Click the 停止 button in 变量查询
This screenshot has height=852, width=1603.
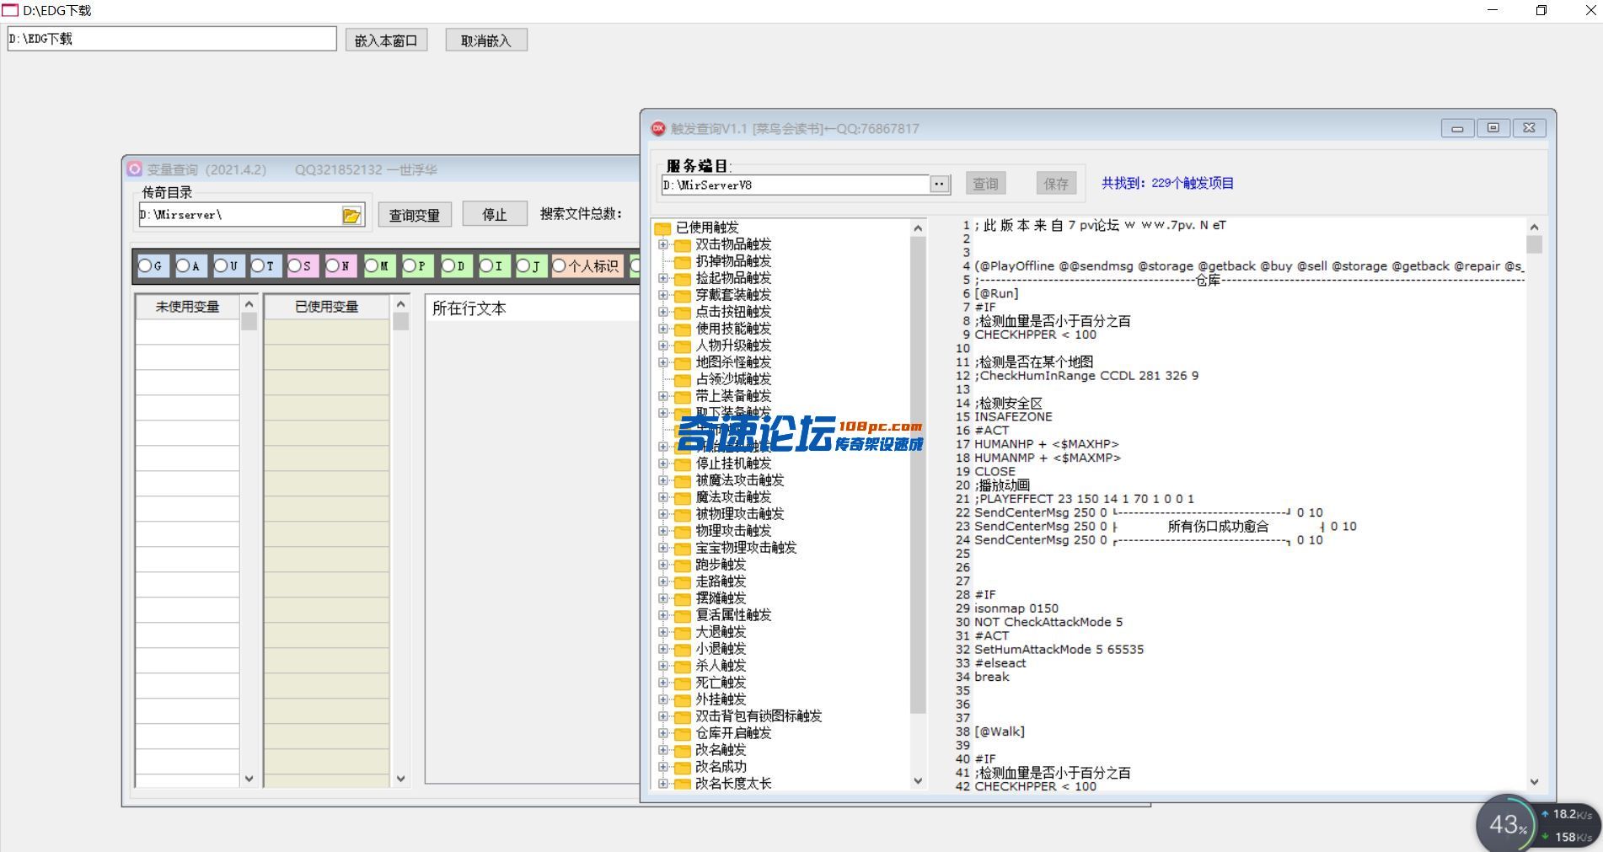(495, 214)
